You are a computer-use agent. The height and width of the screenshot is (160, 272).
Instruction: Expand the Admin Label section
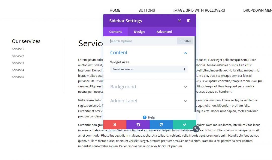[186, 101]
